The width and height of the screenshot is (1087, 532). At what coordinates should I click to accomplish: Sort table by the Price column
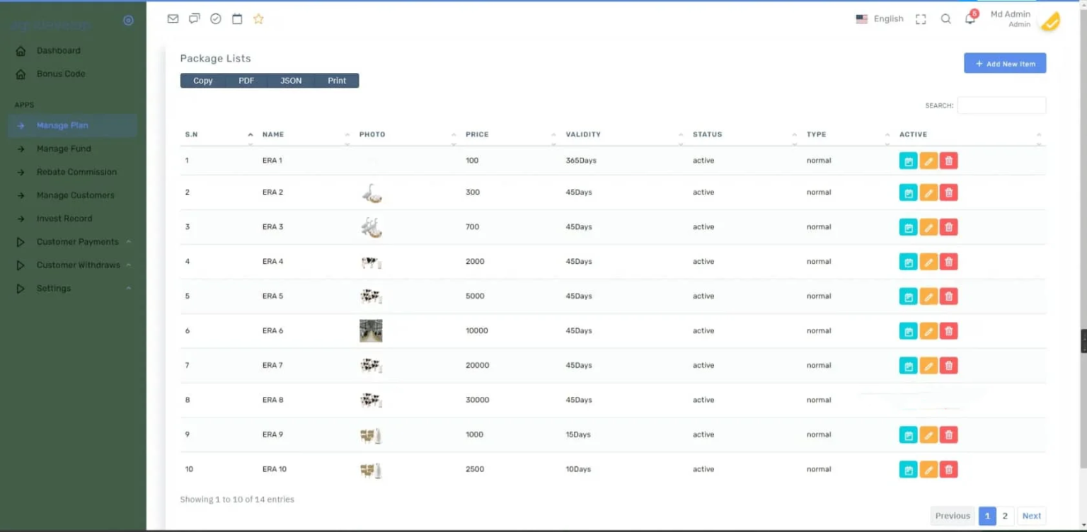coord(477,134)
